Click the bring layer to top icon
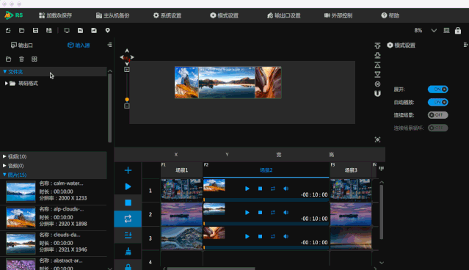Image resolution: width=469 pixels, height=270 pixels. coord(377,65)
